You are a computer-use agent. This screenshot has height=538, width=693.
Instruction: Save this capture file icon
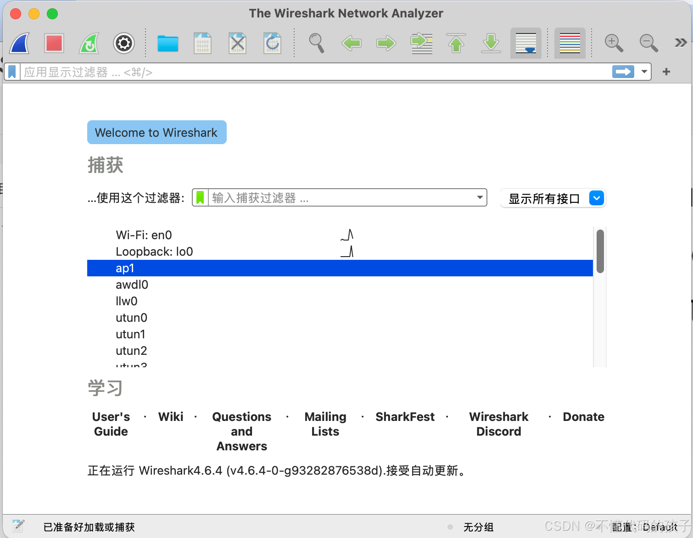[x=202, y=43]
